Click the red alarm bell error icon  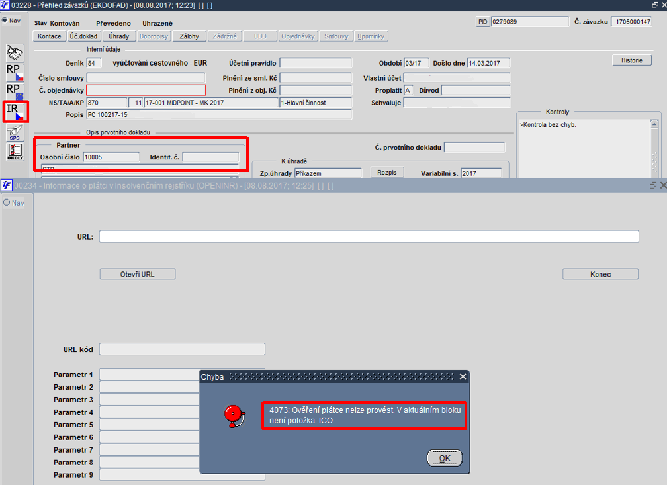click(234, 416)
